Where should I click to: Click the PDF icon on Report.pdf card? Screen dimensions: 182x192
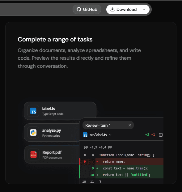coord(33,155)
